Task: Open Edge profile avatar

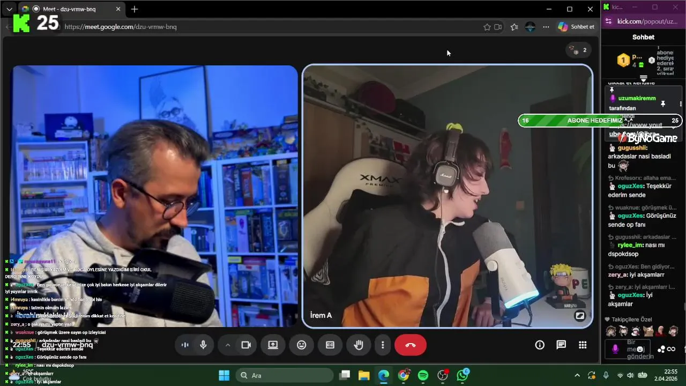Action: 530,27
